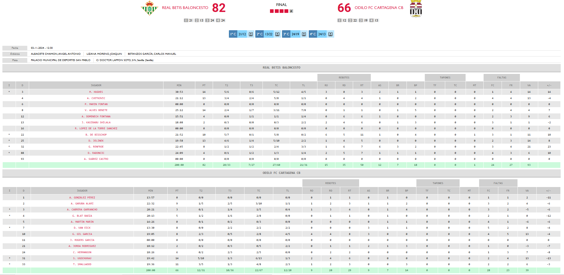The image size is (564, 275).
Task: Download the 4º C quarter sheet icon
Action: pyautogui.click(x=330, y=34)
